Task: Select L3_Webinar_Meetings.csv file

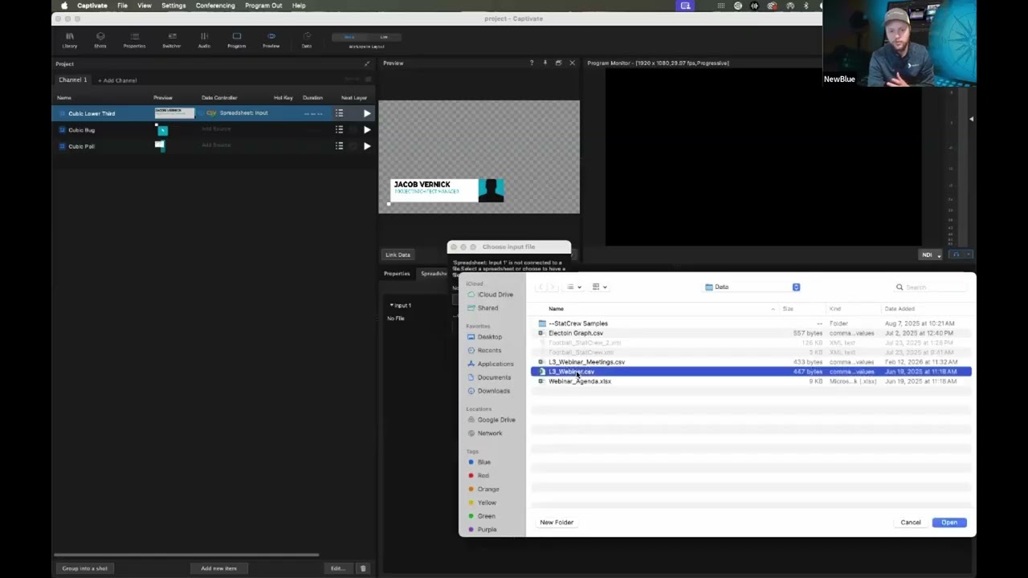Action: pos(586,362)
